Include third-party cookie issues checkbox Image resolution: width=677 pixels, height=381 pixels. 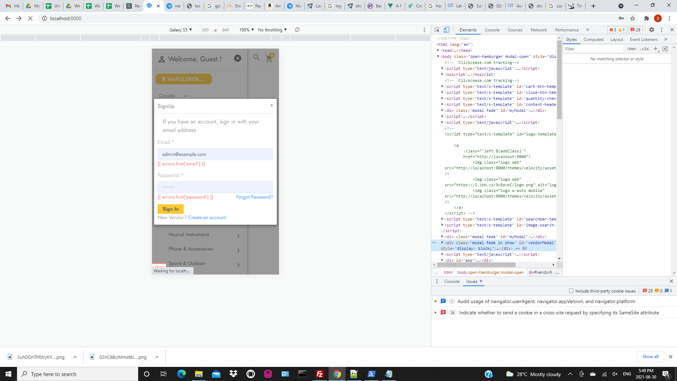tap(571, 291)
